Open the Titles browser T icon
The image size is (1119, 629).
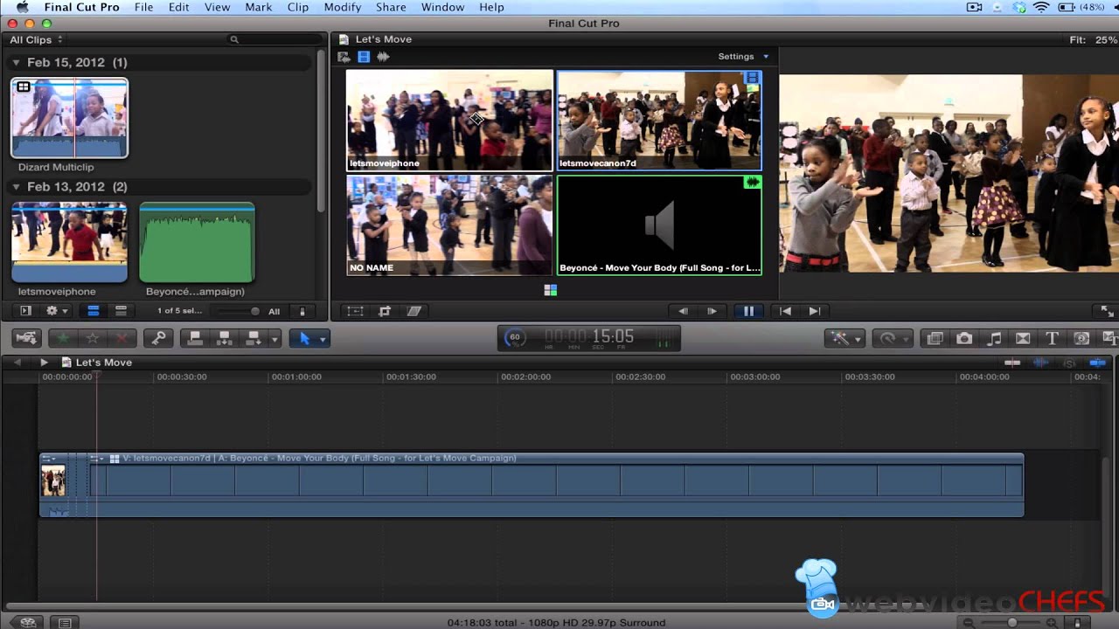(x=1053, y=338)
